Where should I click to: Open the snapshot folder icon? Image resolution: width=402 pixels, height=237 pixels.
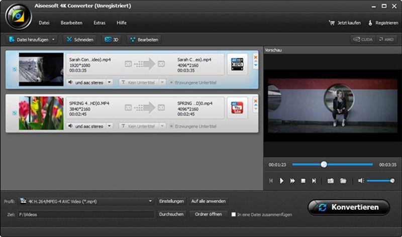[x=343, y=181]
